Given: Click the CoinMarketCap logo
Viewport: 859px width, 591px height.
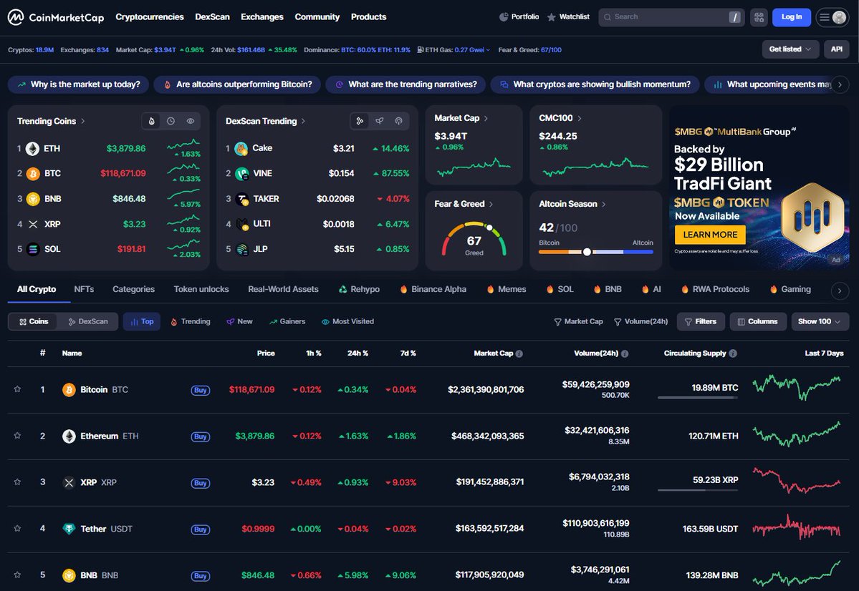Looking at the screenshot, I should 55,17.
